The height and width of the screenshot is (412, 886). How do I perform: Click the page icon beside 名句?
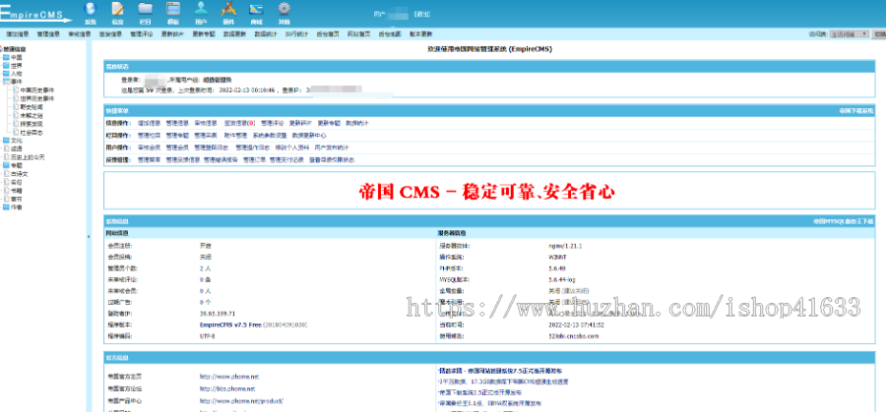point(6,182)
